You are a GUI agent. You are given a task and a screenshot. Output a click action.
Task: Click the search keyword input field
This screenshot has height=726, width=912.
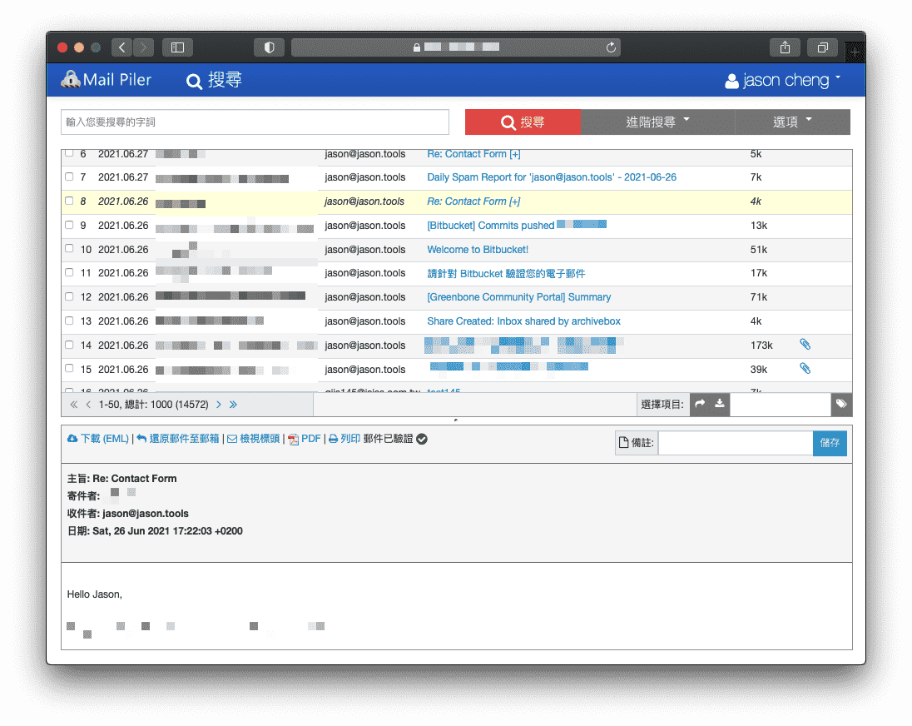[x=255, y=122]
